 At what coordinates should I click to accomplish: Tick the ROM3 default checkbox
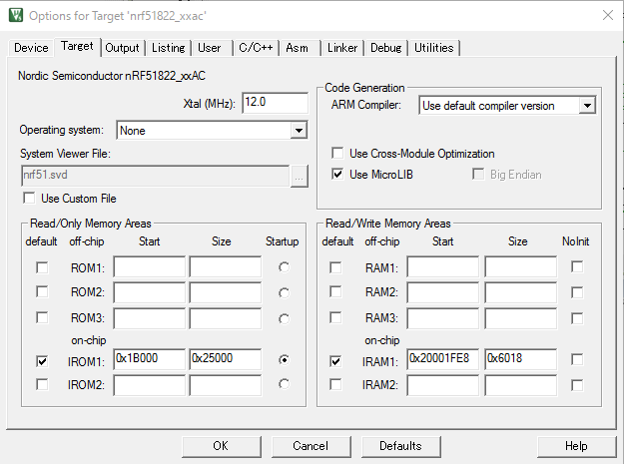point(42,317)
